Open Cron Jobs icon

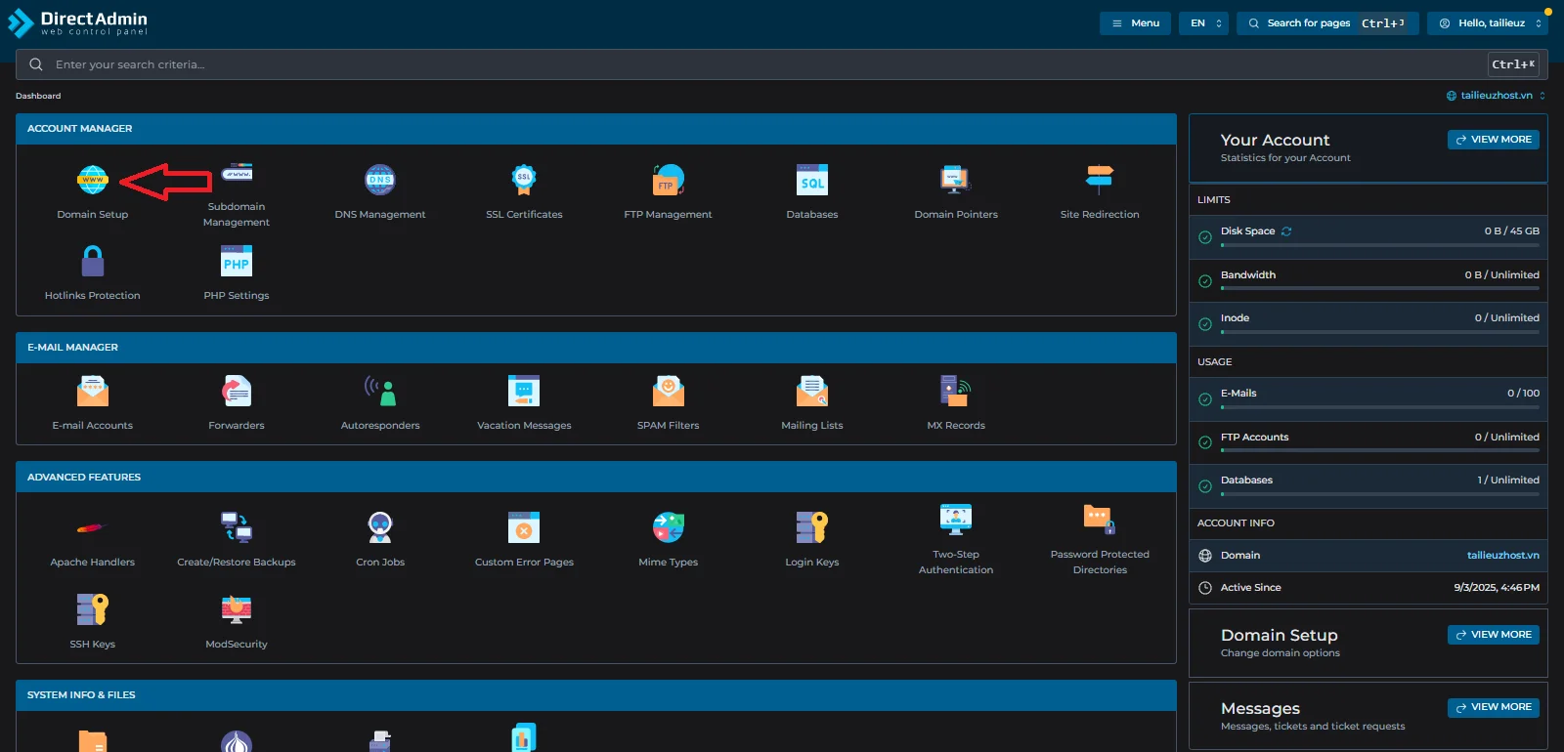pos(380,528)
